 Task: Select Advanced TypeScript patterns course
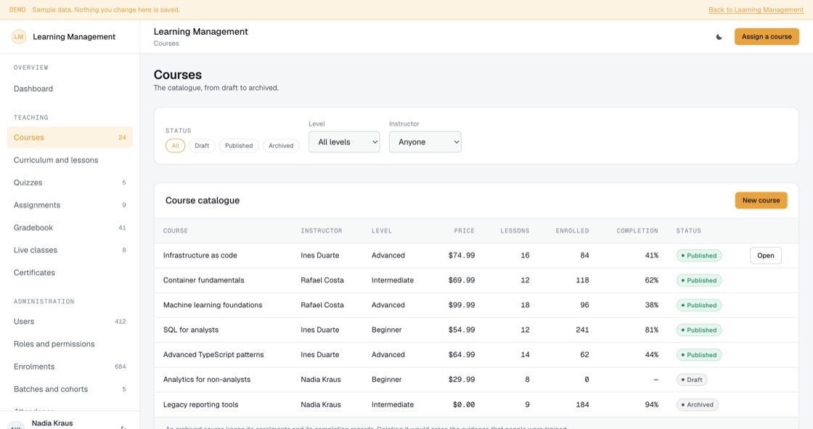point(476,355)
